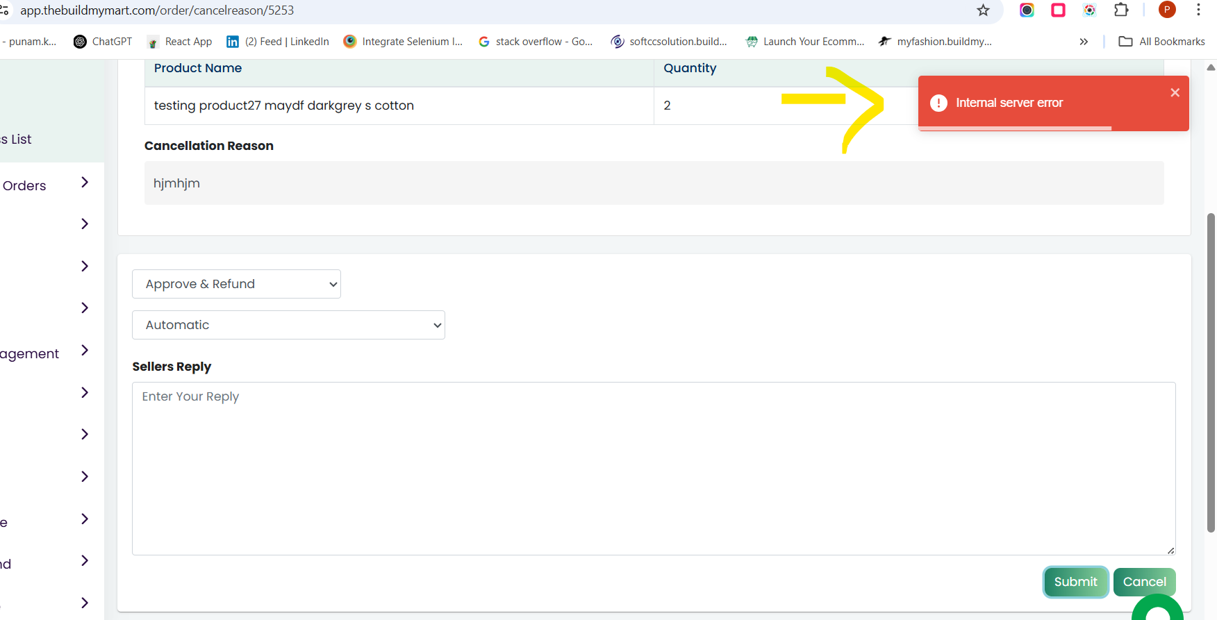
Task: Expand the Orders sidebar menu
Action: pos(85,182)
